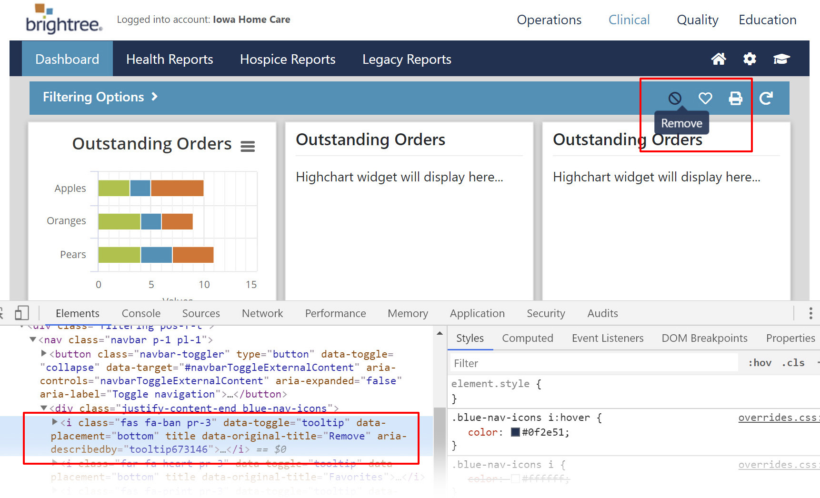The height and width of the screenshot is (498, 820).
Task: Select the Dashboard tab
Action: [x=67, y=59]
